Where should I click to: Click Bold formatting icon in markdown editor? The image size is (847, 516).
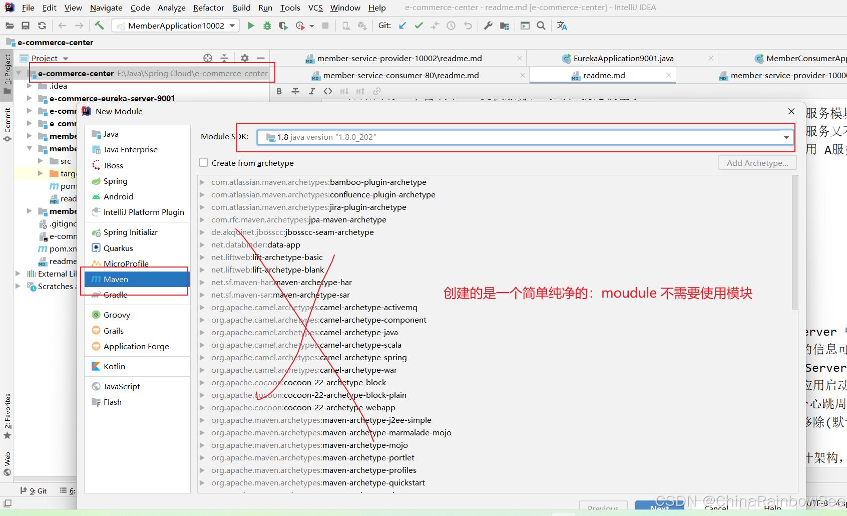coord(279,91)
